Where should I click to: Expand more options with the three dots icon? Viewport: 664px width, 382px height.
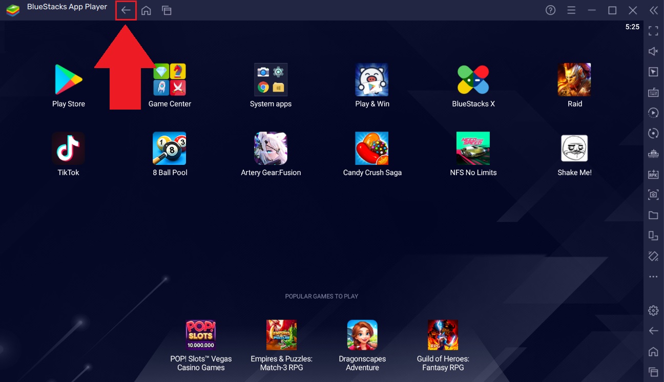pos(653,277)
